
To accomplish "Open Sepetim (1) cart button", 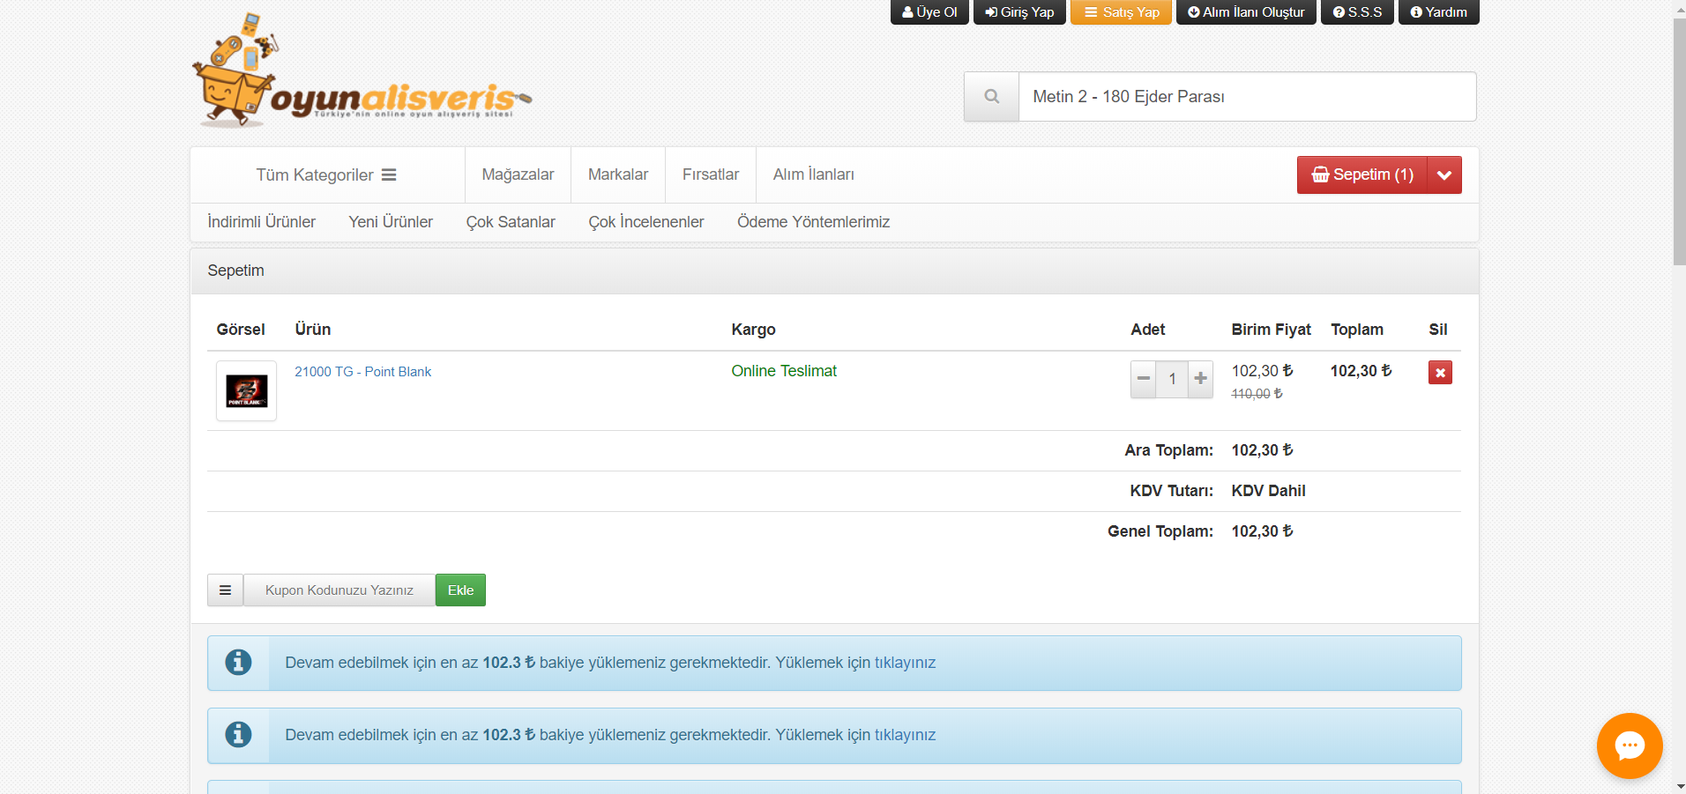I will tap(1362, 174).
